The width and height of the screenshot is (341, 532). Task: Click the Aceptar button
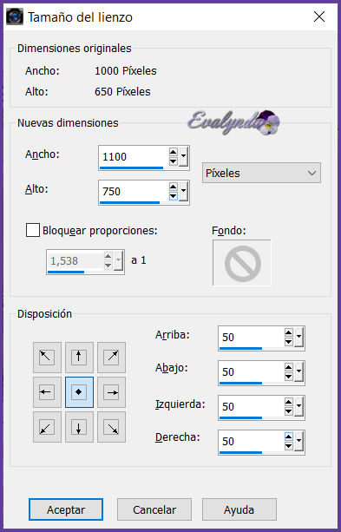(66, 509)
